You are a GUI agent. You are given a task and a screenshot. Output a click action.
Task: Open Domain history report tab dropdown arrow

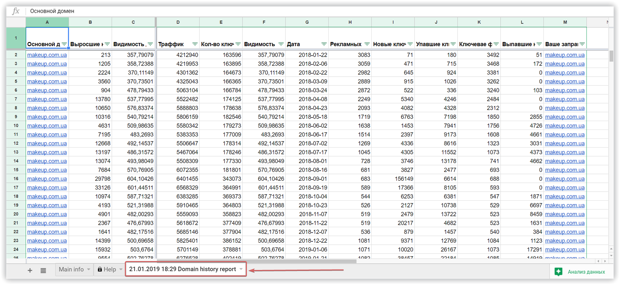[x=241, y=269]
